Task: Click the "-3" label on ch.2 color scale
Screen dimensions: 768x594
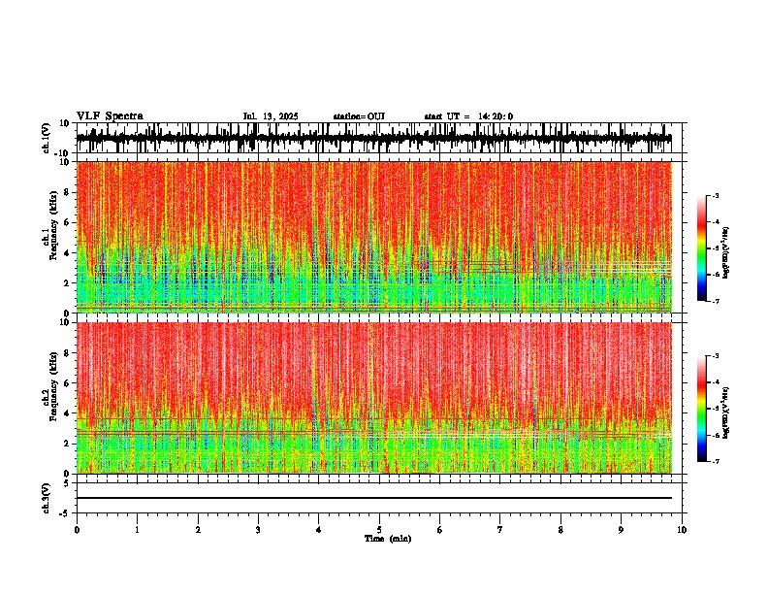Action: click(x=716, y=356)
